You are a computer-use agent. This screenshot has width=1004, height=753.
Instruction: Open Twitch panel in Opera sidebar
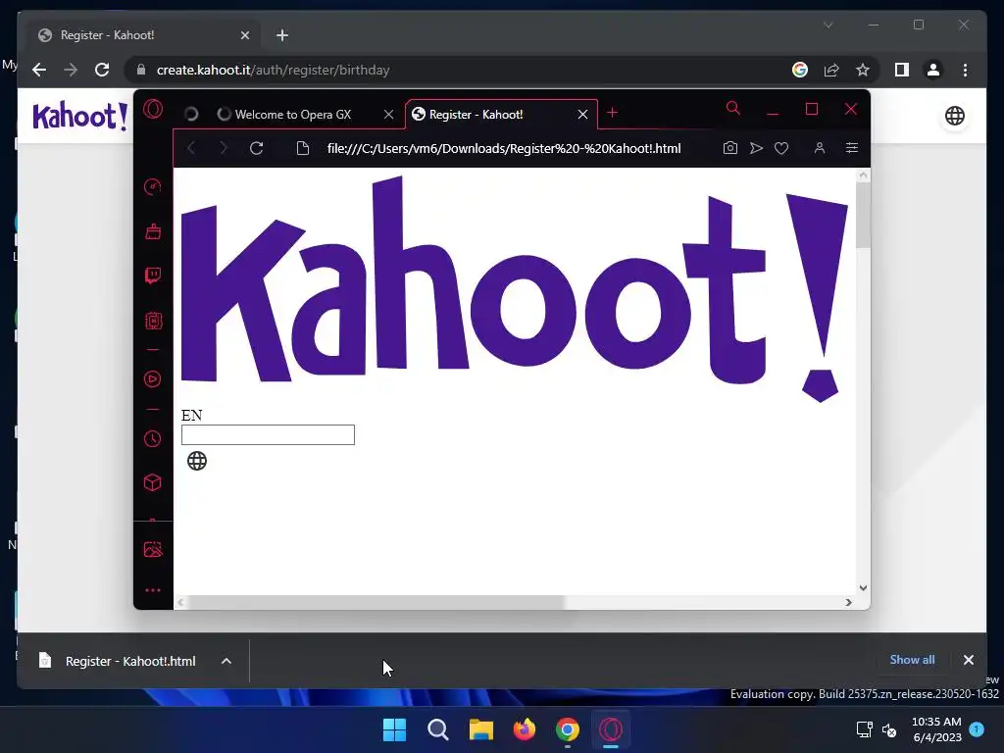[152, 276]
